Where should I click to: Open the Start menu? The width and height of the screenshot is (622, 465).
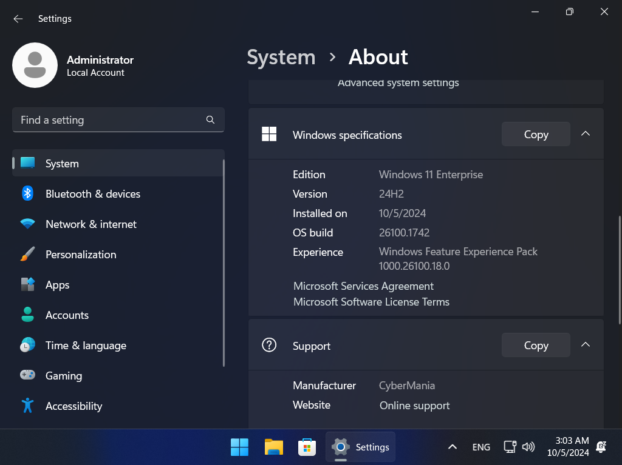pos(239,447)
